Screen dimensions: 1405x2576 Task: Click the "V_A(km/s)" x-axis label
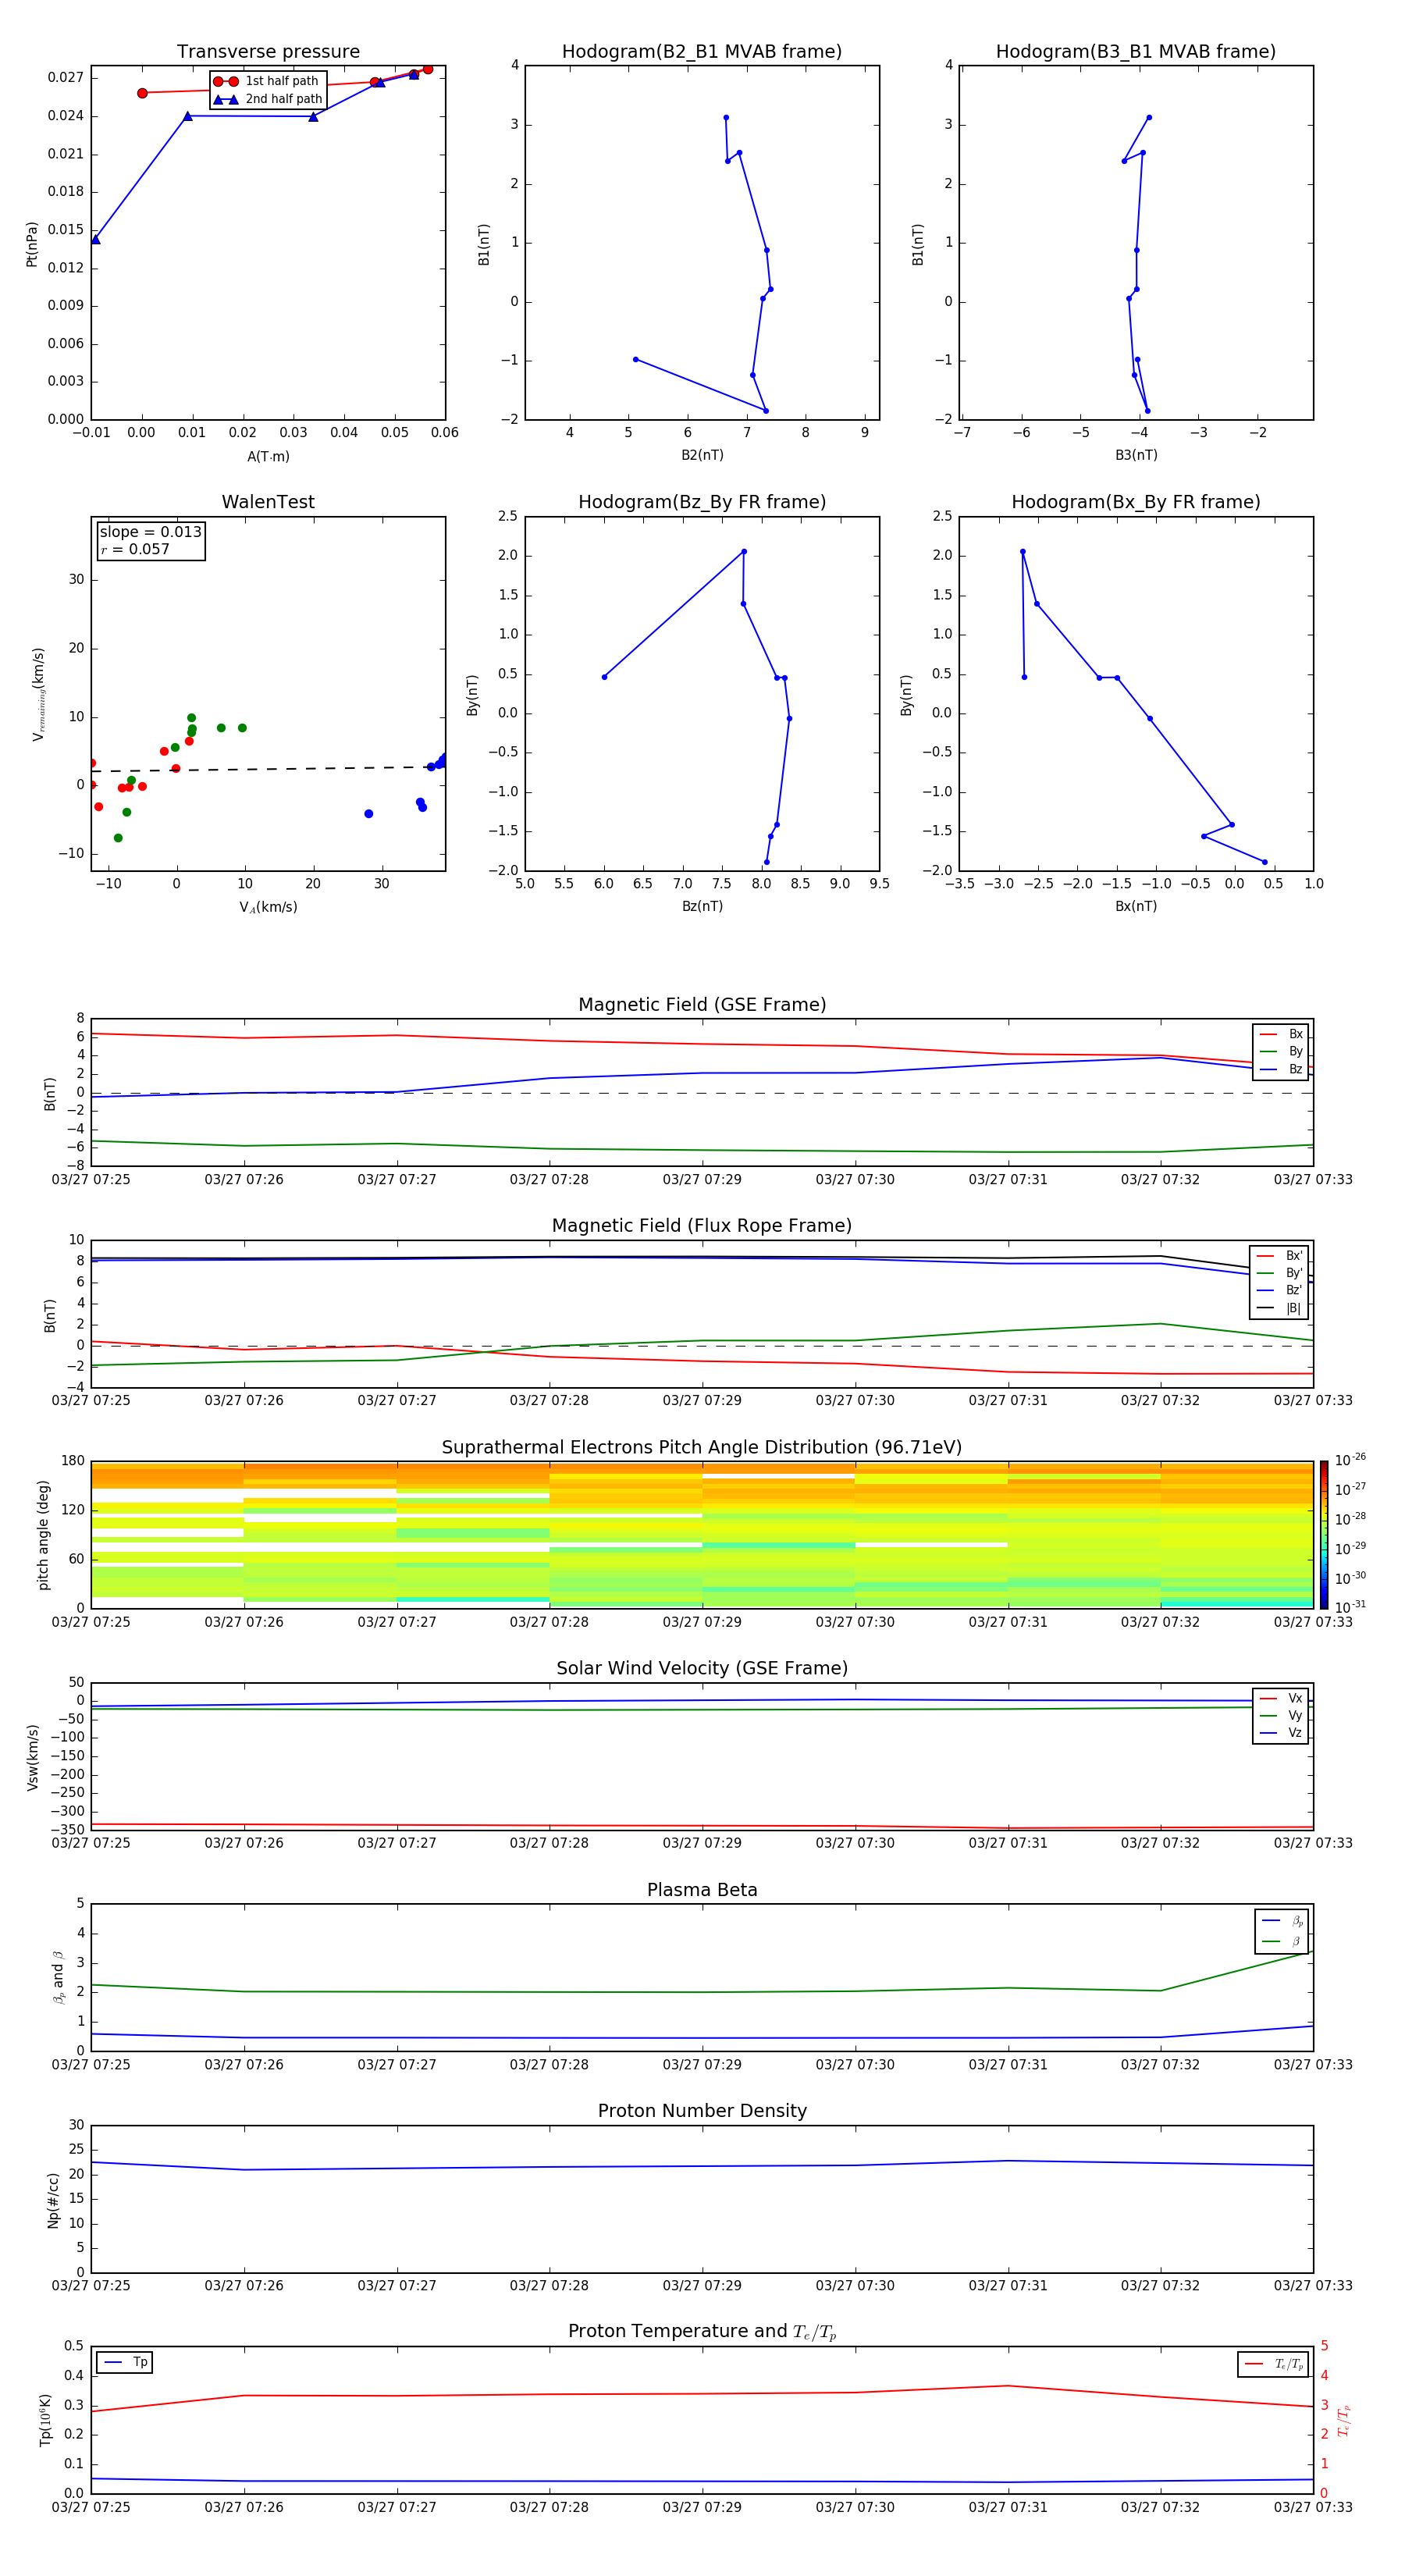coord(268,907)
